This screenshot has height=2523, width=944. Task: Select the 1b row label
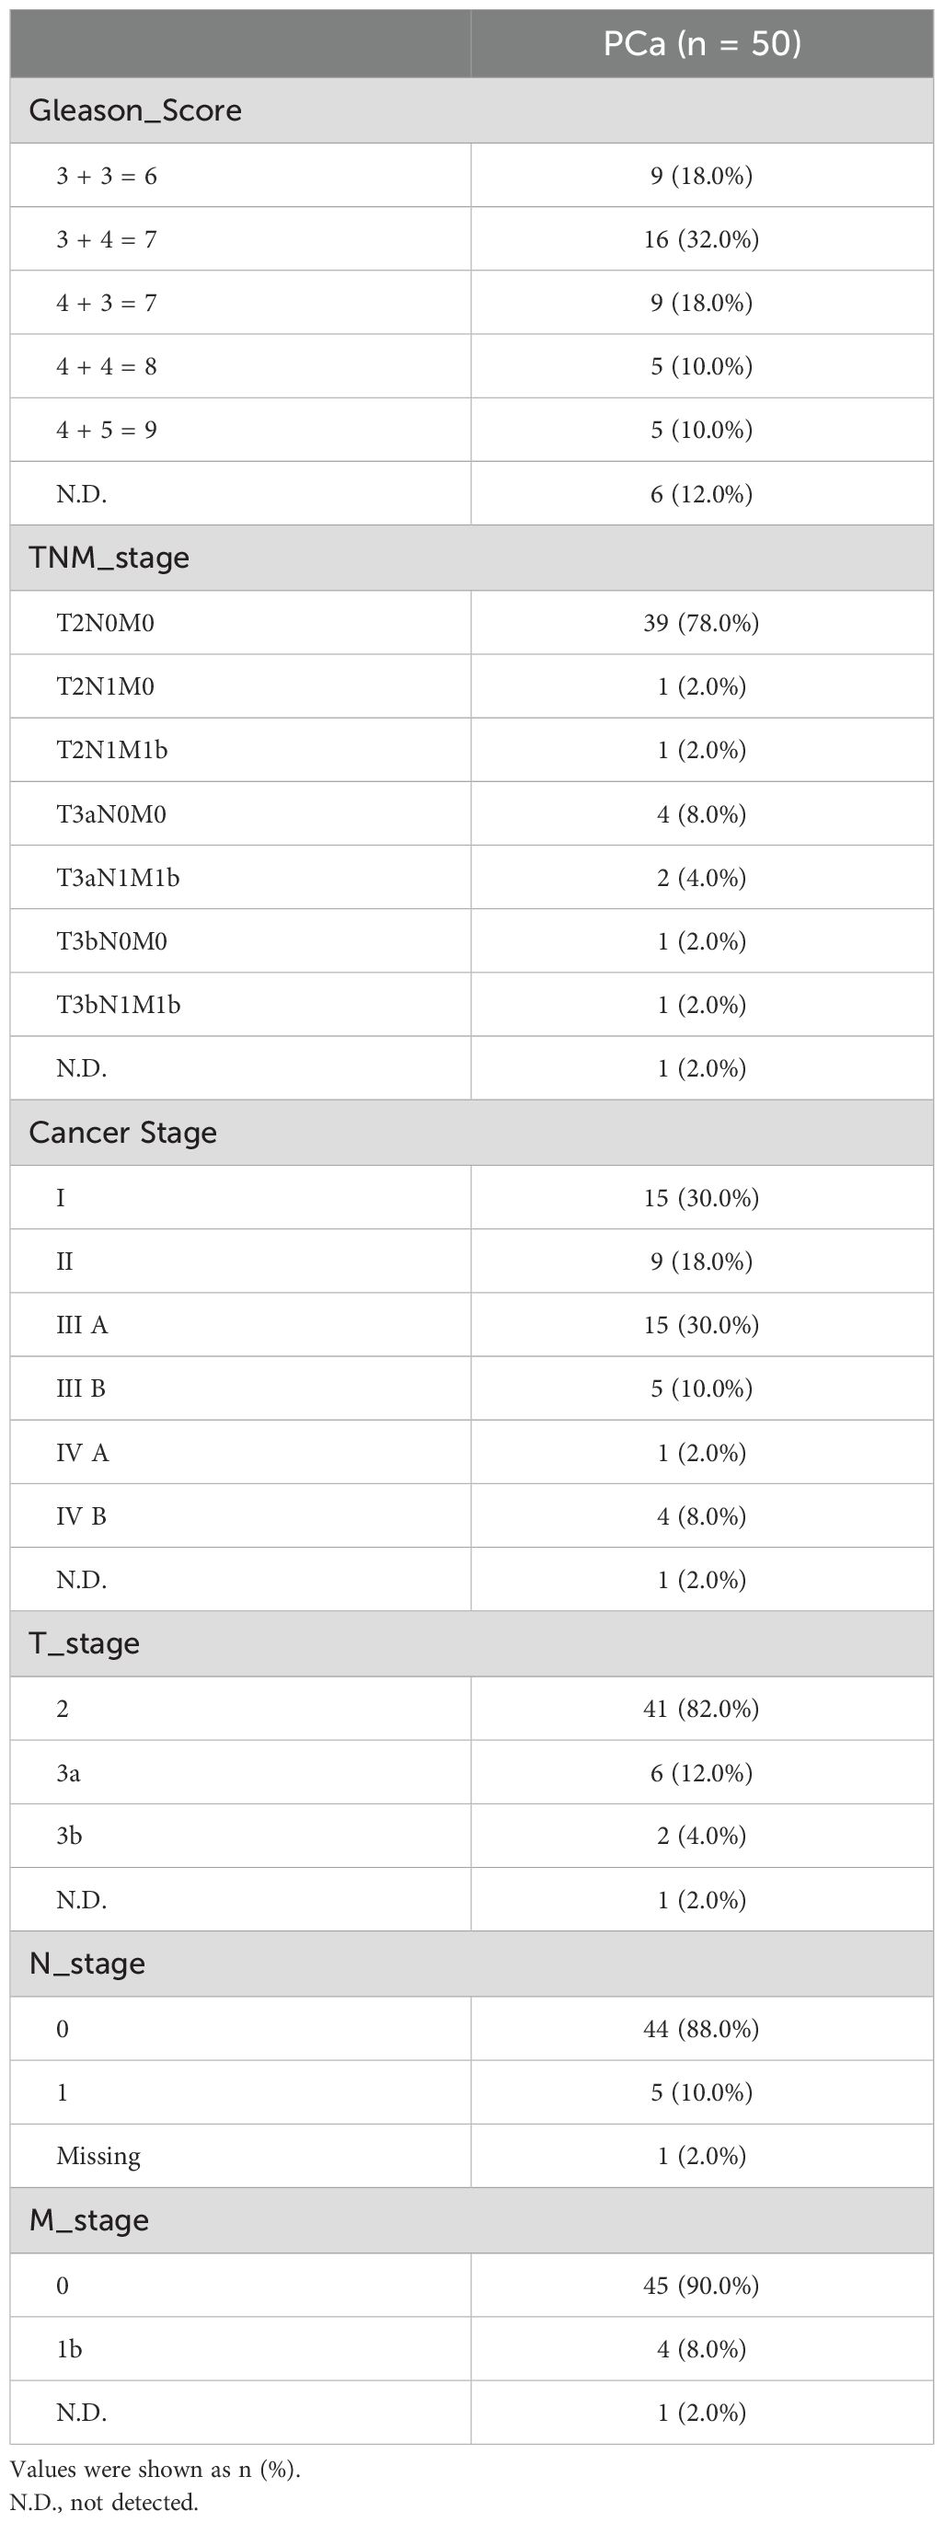coord(69,2349)
